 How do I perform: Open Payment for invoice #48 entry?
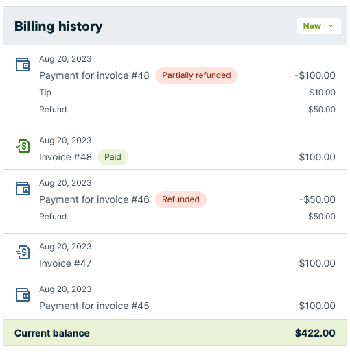tap(94, 75)
